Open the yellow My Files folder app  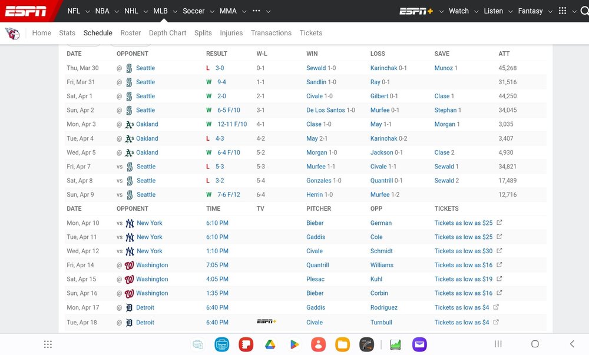342,344
